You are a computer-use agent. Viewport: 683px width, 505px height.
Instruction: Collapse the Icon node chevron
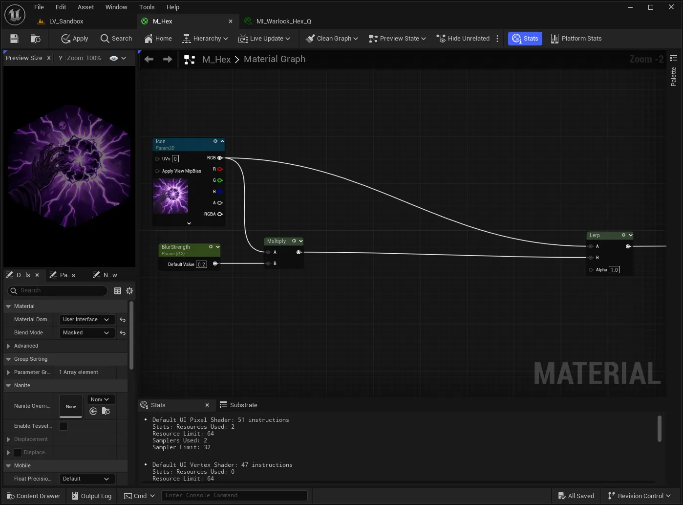tap(222, 141)
